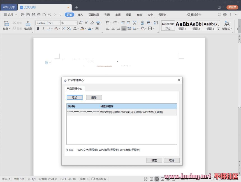Apply italic formatting from the ribbon
This screenshot has height=182, width=241.
[x=43, y=29]
